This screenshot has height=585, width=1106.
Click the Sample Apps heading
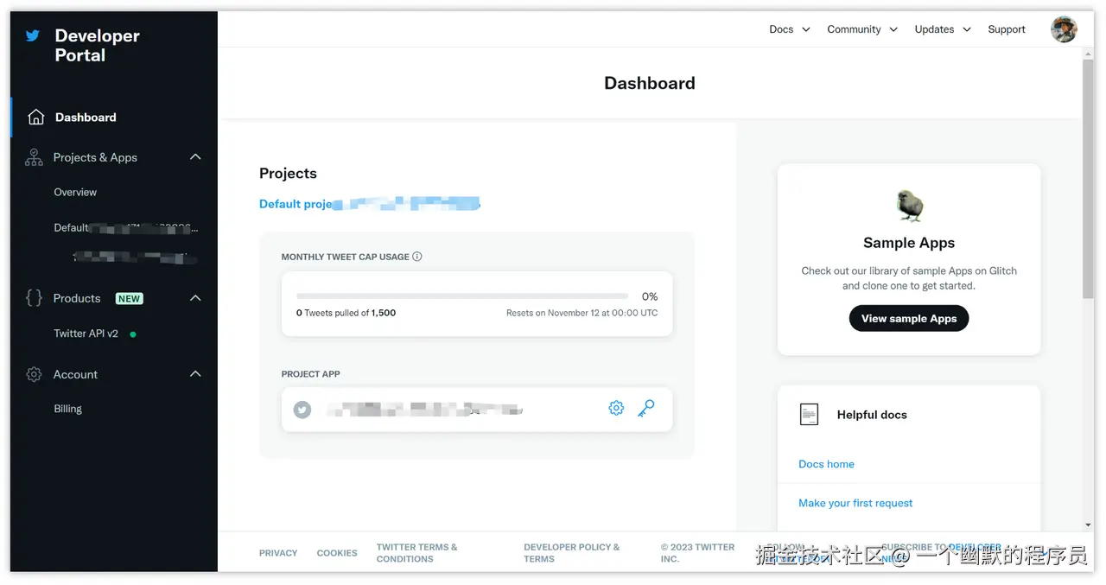point(909,243)
